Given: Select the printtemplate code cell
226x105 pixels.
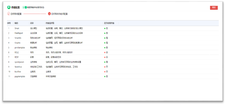Looking at the screenshot, I should tap(20, 48).
